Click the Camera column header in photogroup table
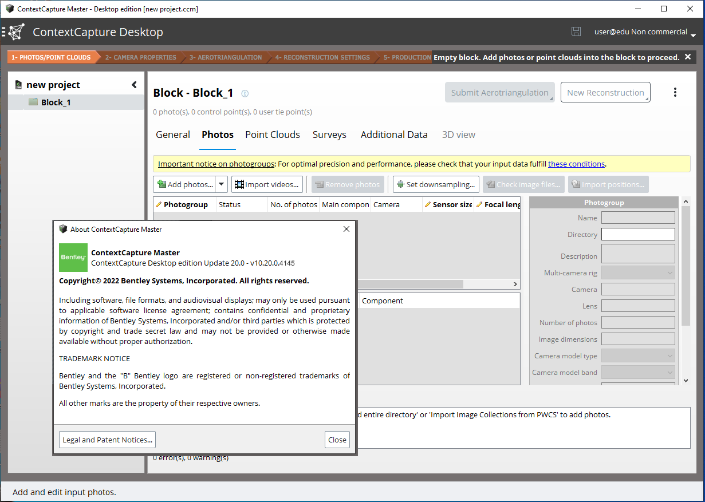 [x=396, y=204]
